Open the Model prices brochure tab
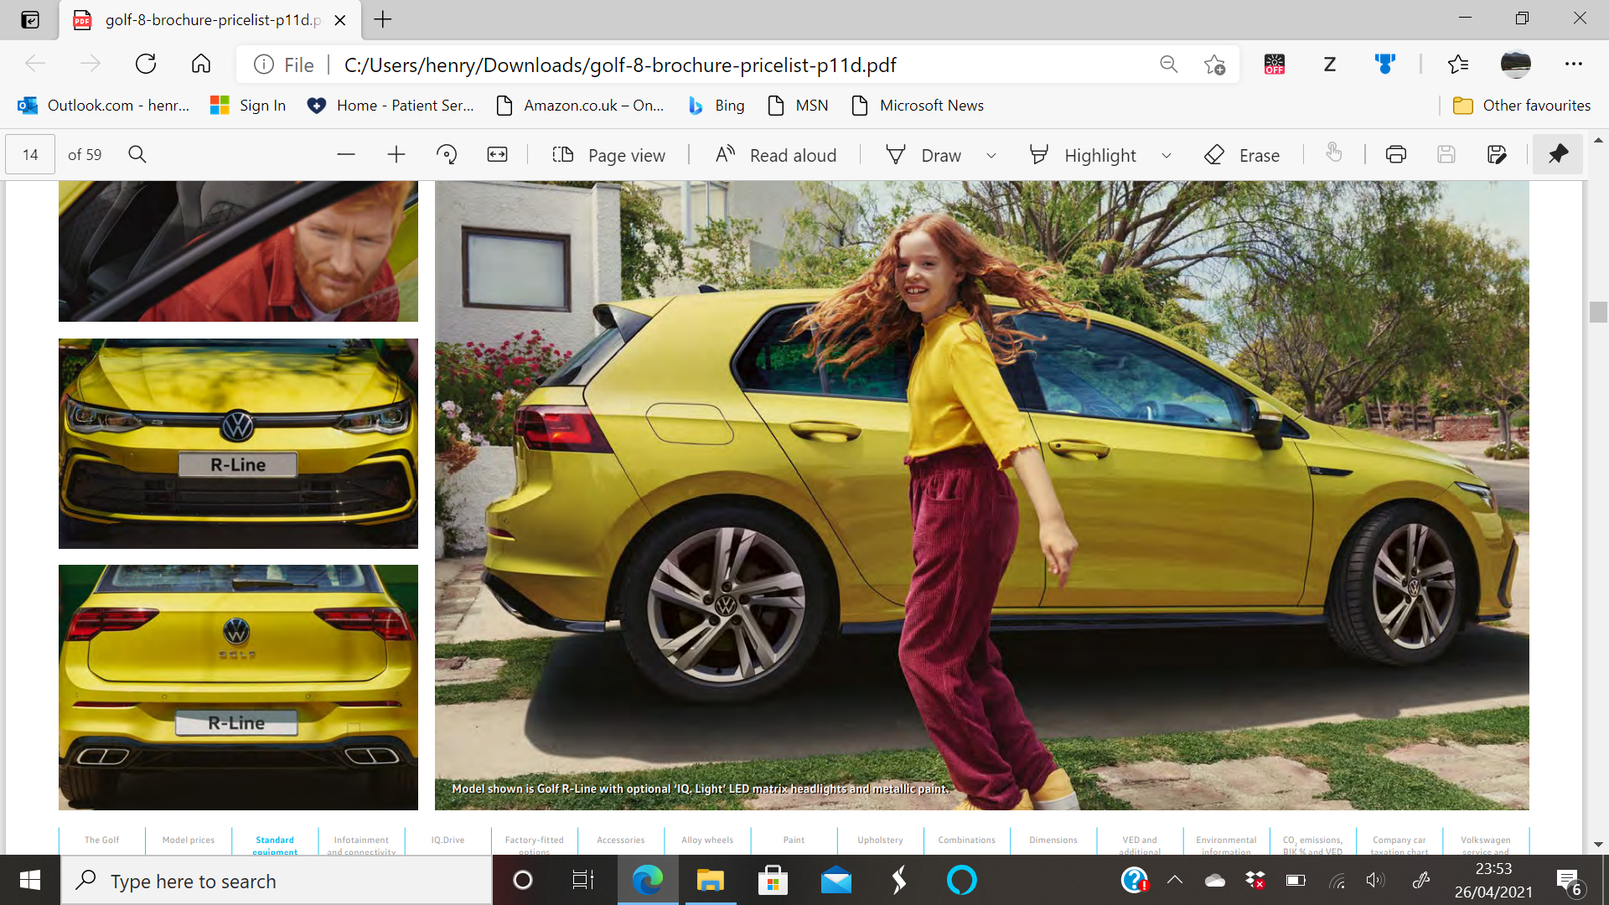Screen dimensions: 1609x905 [x=189, y=840]
